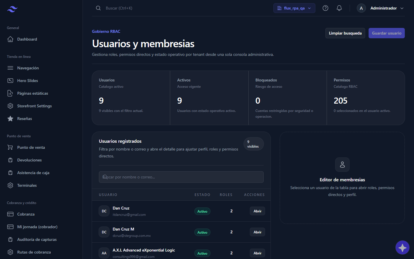414x259 pixels.
Task: Click the Cobranza card icon
Action: (x=10, y=214)
